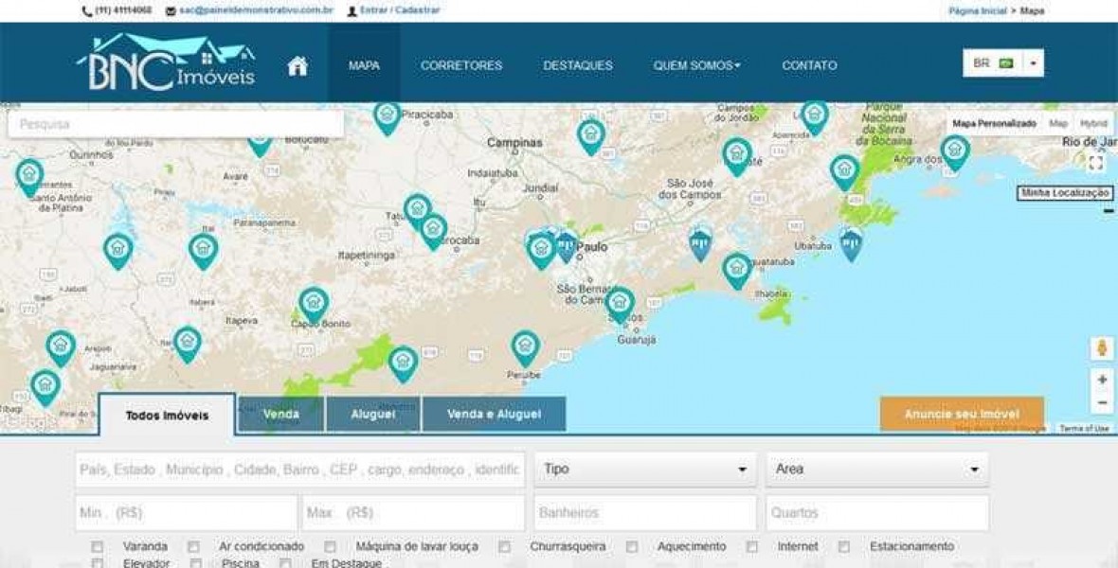Click the house marker above Tibagi
This screenshot has height=568, width=1118.
[x=45, y=387]
